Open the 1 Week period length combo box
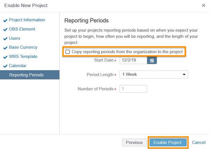 point(154,74)
